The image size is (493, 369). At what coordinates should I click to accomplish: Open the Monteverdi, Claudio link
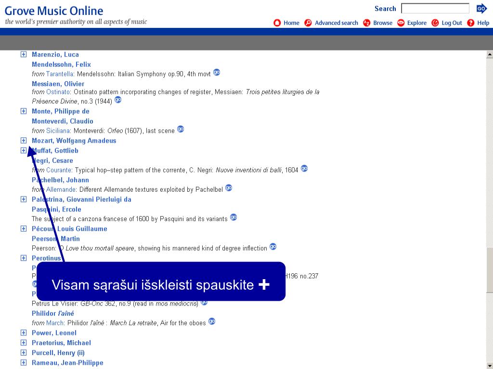pos(63,121)
